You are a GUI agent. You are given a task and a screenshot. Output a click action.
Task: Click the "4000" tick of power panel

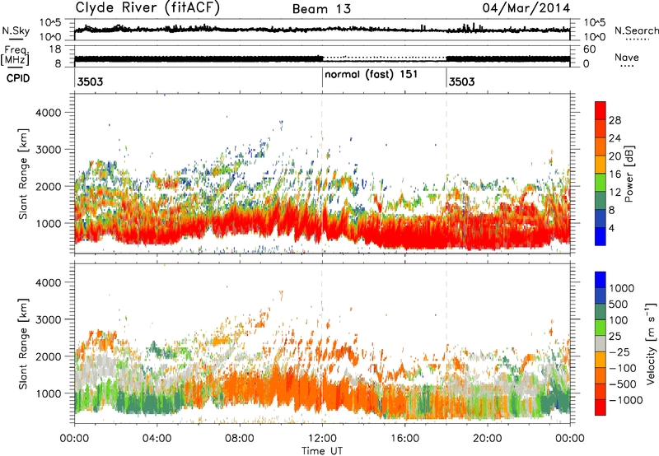coord(48,113)
